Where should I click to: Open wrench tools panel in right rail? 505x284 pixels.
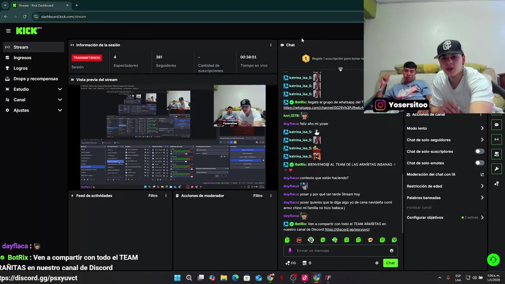(496, 169)
